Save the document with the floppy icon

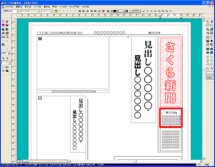coord(7,25)
